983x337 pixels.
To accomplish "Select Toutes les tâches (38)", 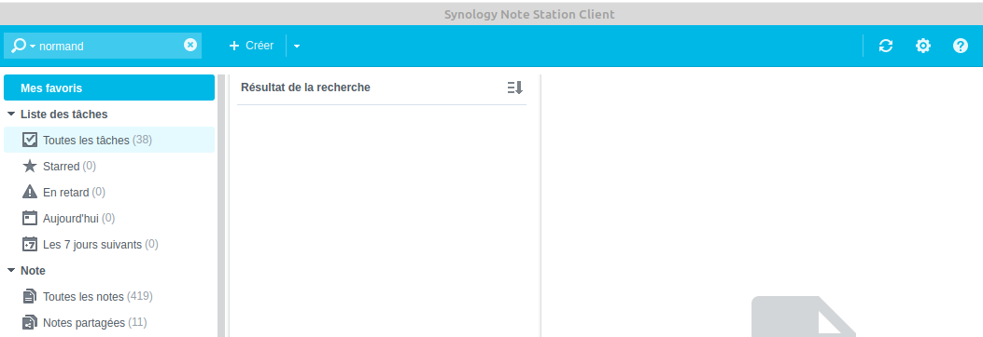I will click(109, 140).
